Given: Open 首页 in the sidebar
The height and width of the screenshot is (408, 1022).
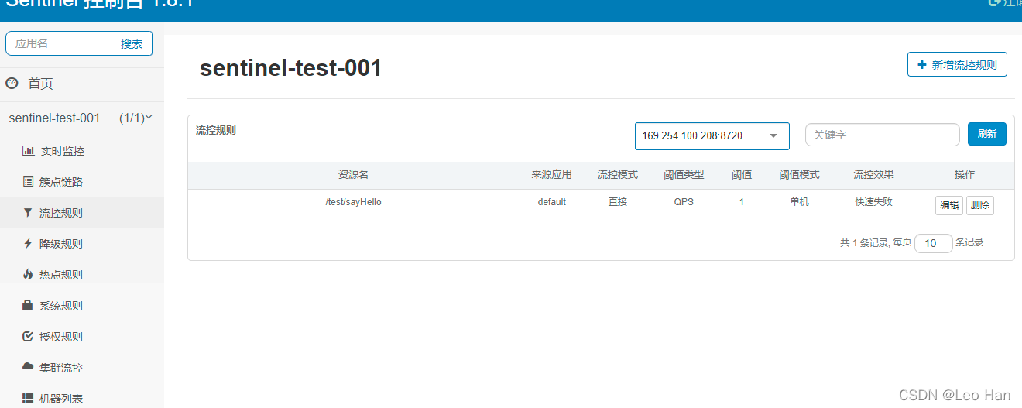Looking at the screenshot, I should click(40, 84).
